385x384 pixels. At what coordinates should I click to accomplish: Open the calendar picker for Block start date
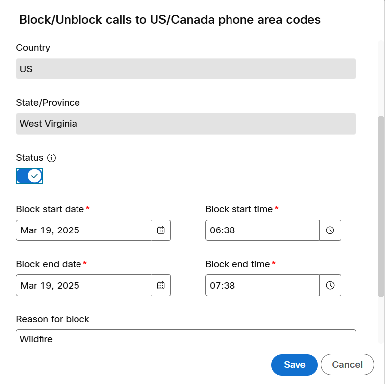click(x=161, y=230)
